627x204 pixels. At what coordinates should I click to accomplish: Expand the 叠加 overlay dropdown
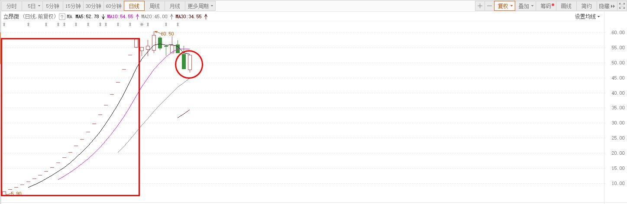coord(526,6)
